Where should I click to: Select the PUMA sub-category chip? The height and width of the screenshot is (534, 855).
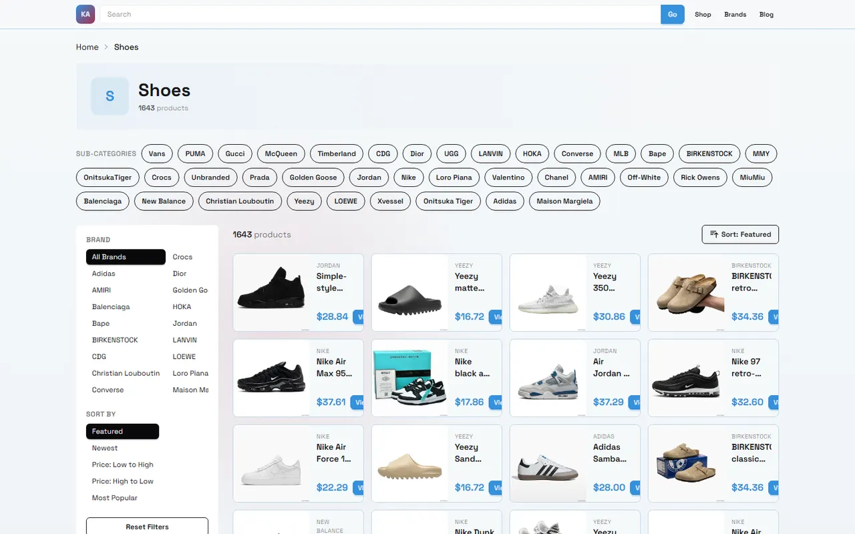click(x=195, y=154)
